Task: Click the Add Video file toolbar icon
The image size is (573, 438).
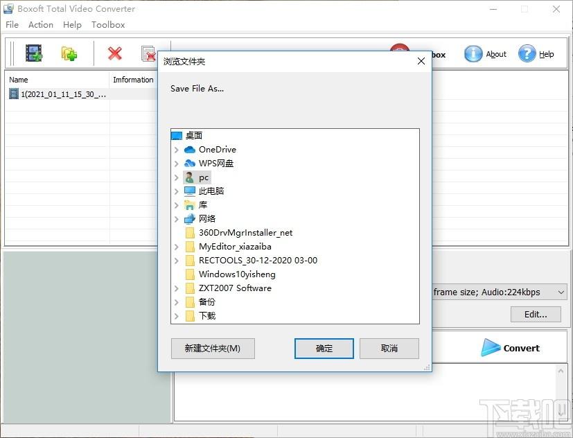Action: pyautogui.click(x=34, y=53)
